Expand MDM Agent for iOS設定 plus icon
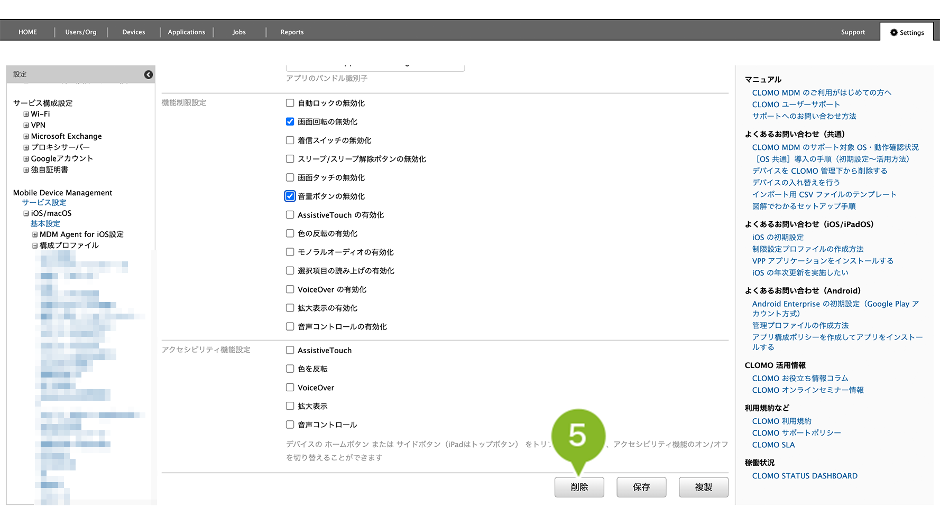Screen dimensions: 940x528 [x=35, y=234]
